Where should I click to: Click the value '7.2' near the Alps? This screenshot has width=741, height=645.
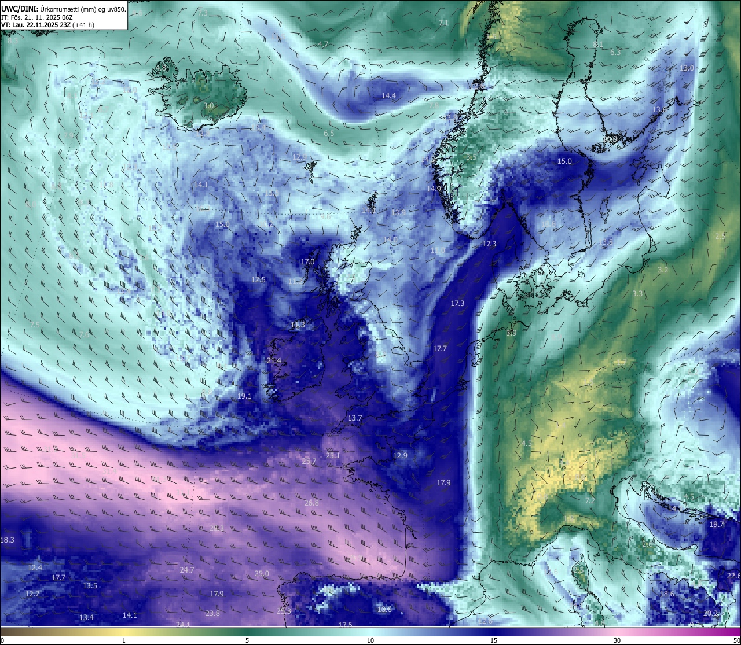point(590,501)
